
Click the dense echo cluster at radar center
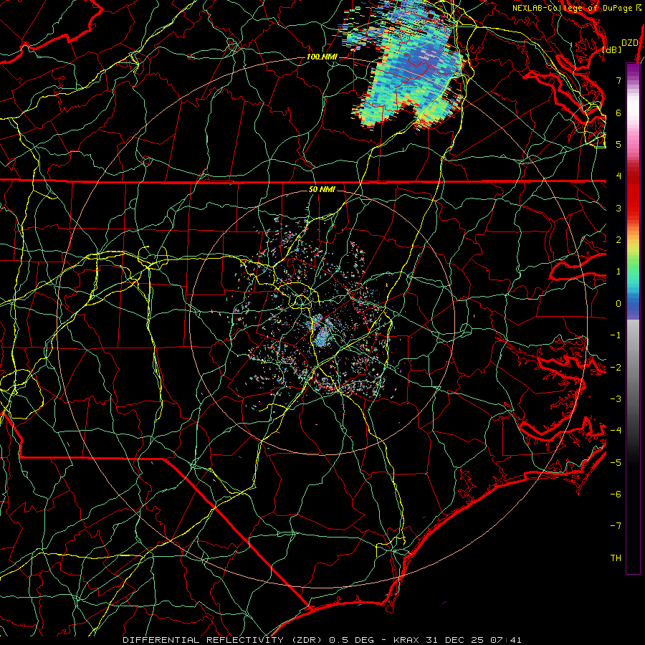point(322,331)
